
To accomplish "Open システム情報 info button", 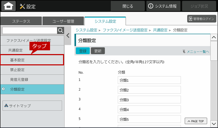I will (163, 6).
